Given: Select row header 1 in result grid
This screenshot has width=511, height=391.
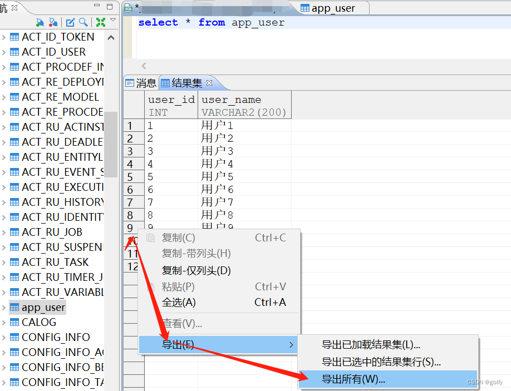Looking at the screenshot, I should pyautogui.click(x=134, y=126).
